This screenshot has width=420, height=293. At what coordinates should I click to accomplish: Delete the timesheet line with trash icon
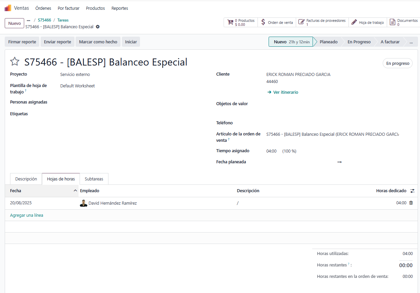(x=411, y=203)
